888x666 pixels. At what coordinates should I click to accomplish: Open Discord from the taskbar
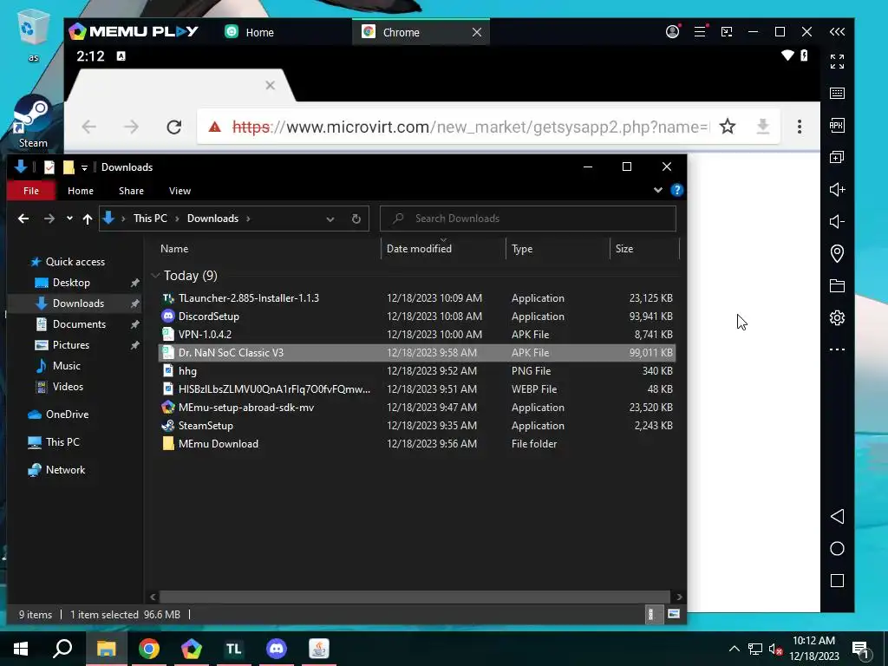point(277,649)
